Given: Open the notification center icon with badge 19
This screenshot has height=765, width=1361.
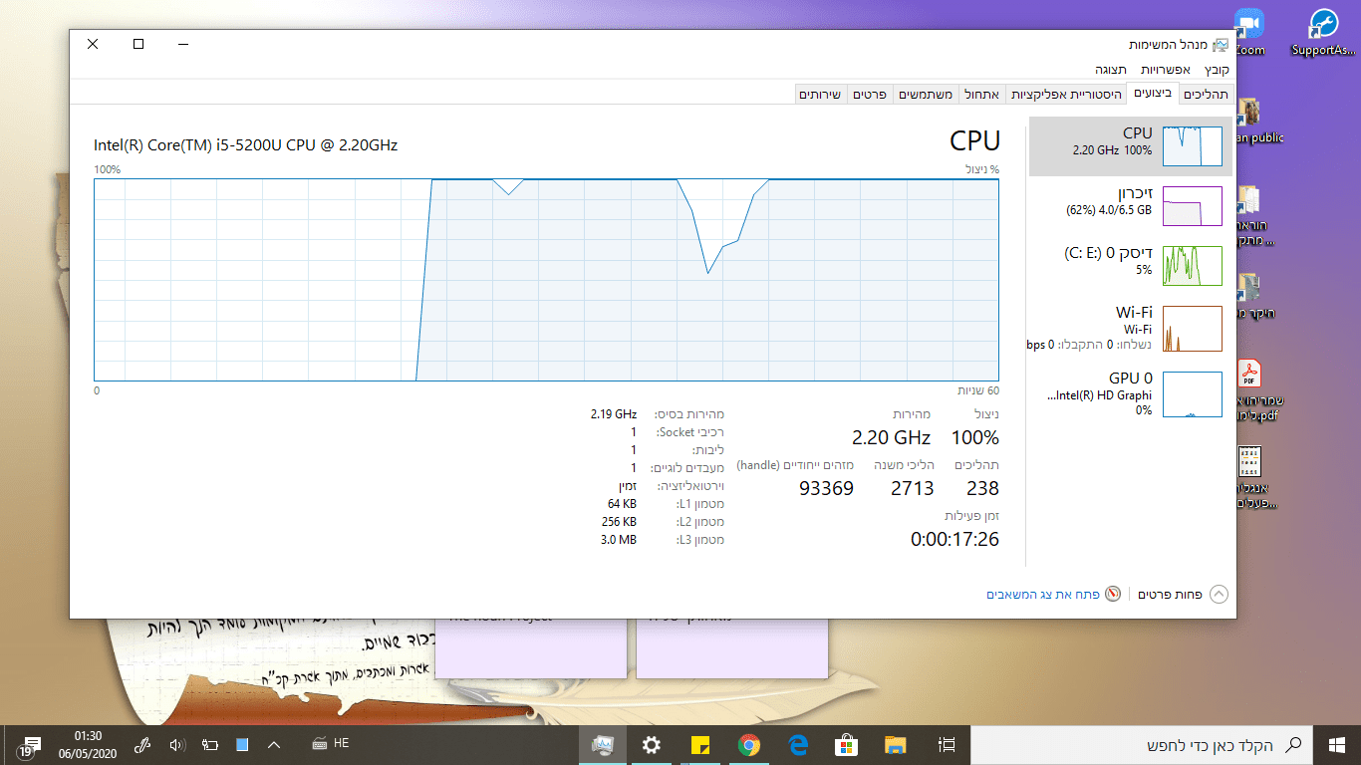Looking at the screenshot, I should point(28,745).
